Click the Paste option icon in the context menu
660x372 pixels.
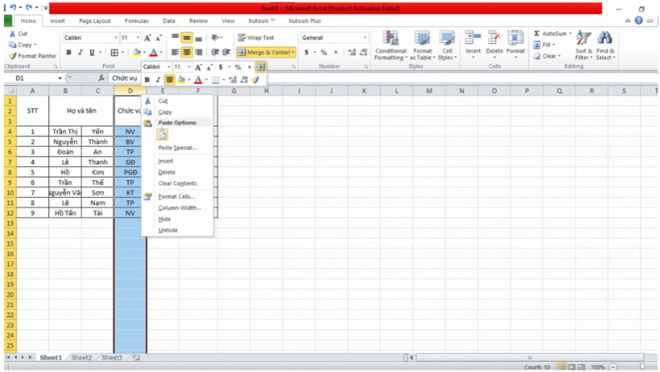coord(162,135)
